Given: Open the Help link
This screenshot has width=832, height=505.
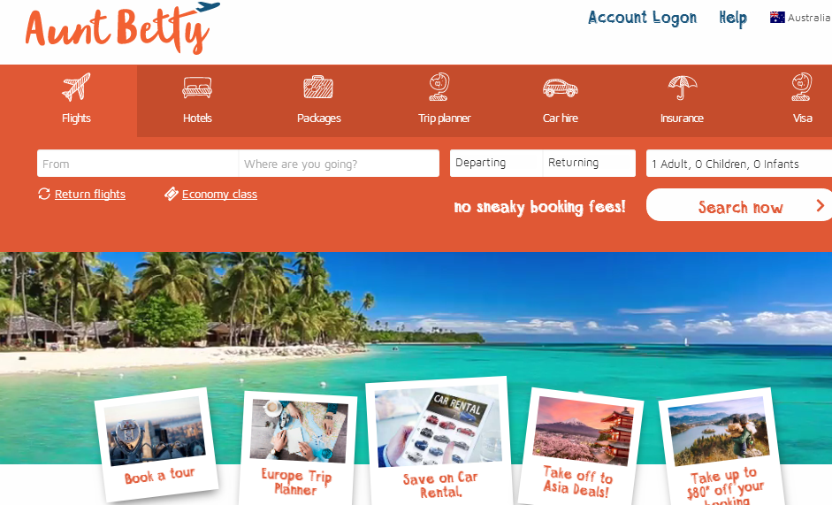Looking at the screenshot, I should pos(733,18).
